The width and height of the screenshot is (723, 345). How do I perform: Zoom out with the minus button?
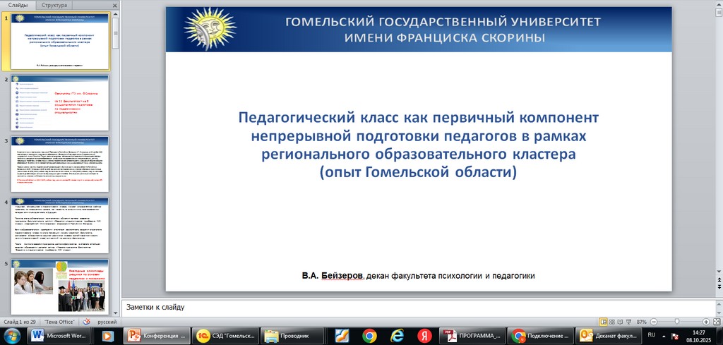(652, 321)
